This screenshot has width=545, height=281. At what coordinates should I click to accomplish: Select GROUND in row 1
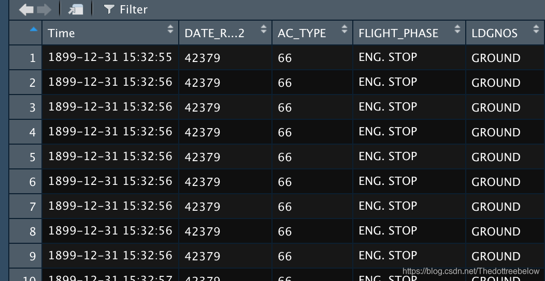tap(506, 57)
